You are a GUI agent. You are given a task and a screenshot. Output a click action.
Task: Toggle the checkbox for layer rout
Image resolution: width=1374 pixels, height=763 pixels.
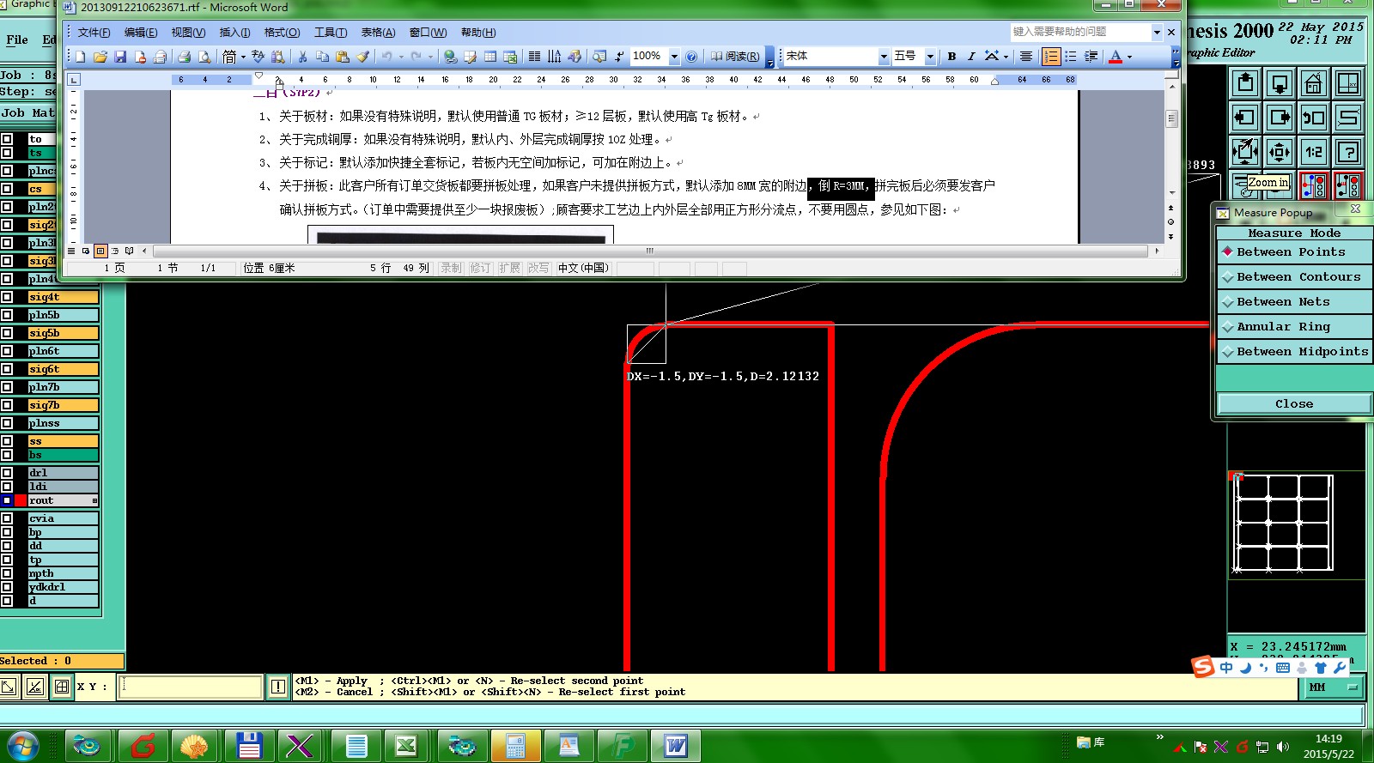point(7,500)
